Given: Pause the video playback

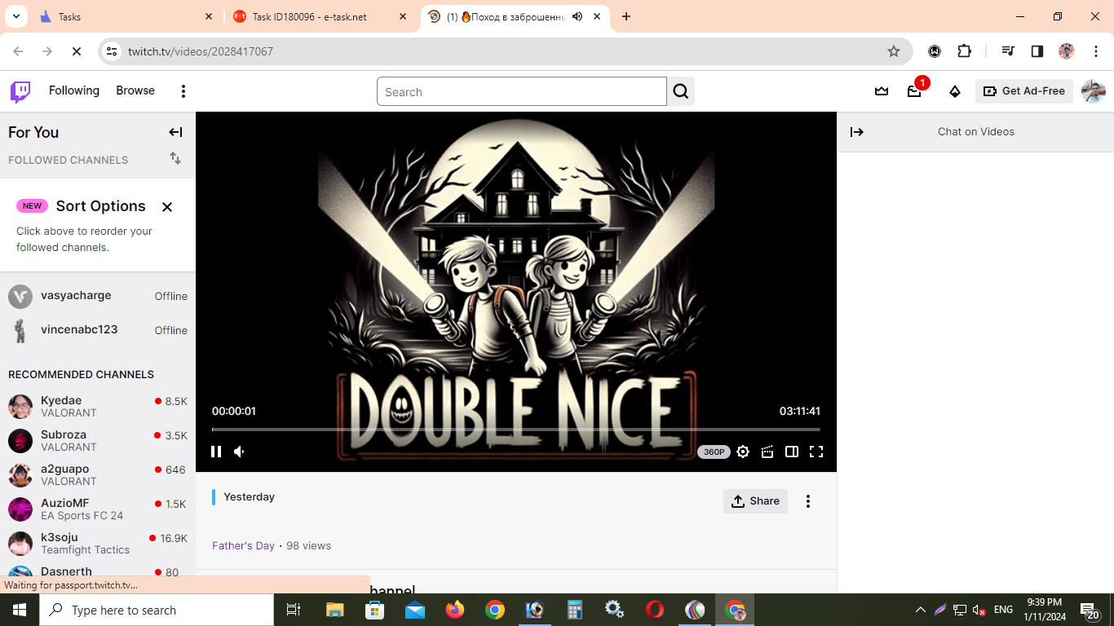Looking at the screenshot, I should pos(216,452).
